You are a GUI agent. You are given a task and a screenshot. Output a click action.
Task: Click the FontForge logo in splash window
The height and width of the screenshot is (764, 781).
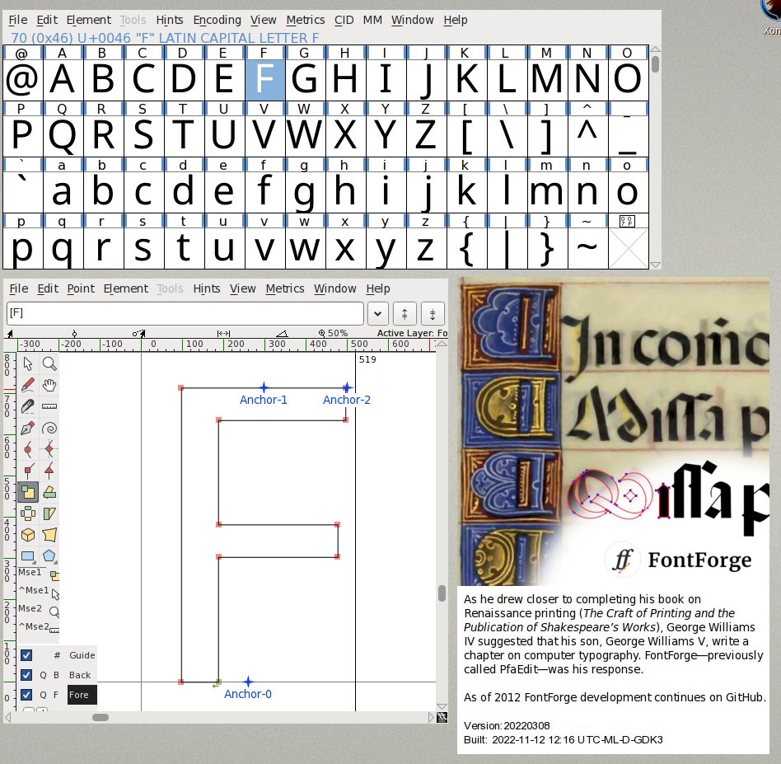pyautogui.click(x=622, y=560)
